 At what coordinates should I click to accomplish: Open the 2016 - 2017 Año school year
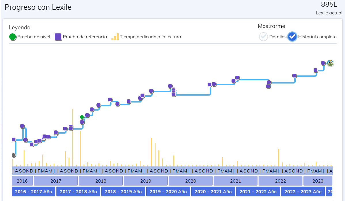33,191
